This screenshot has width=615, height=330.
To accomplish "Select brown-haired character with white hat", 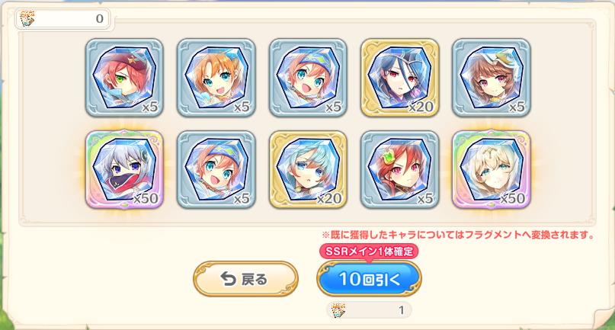I will point(491,78).
